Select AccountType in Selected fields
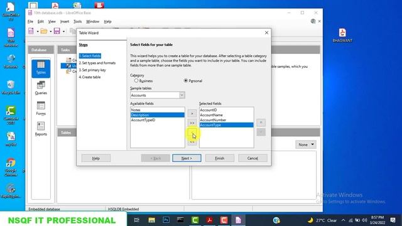This screenshot has height=226, width=402. [226, 125]
